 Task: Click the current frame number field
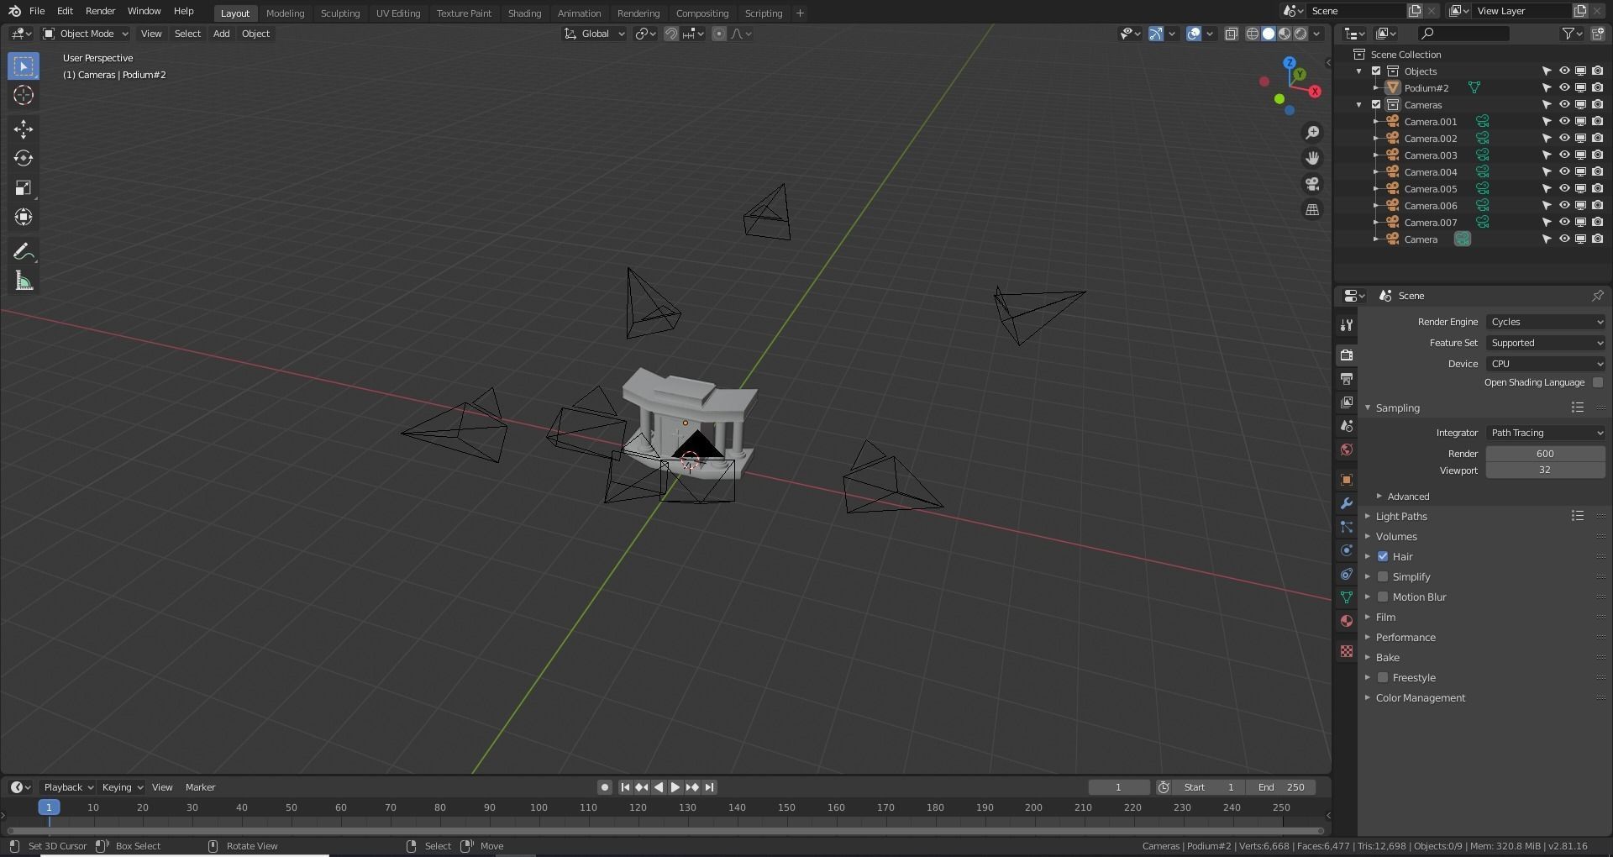click(1119, 787)
